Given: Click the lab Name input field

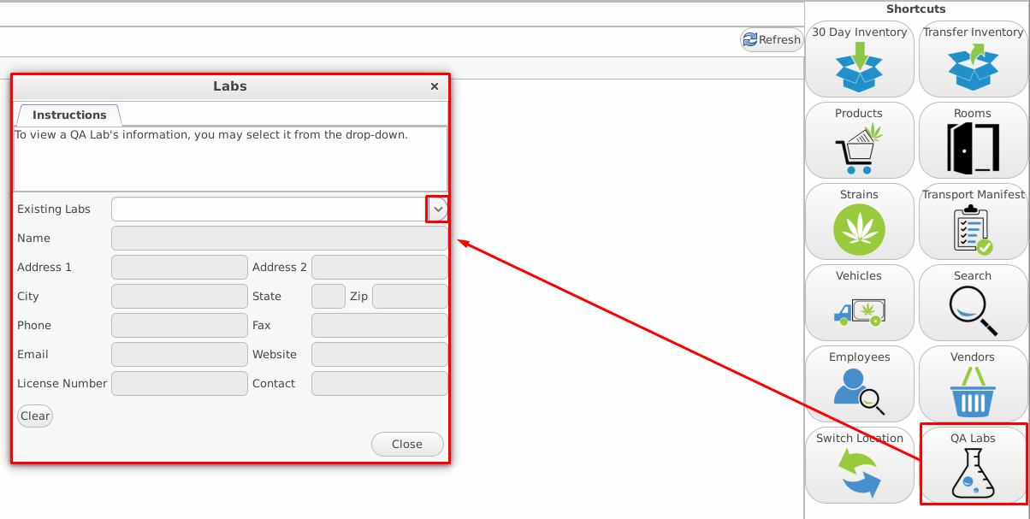Looking at the screenshot, I should (x=279, y=239).
